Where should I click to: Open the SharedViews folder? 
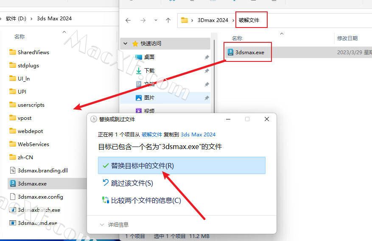[29, 53]
